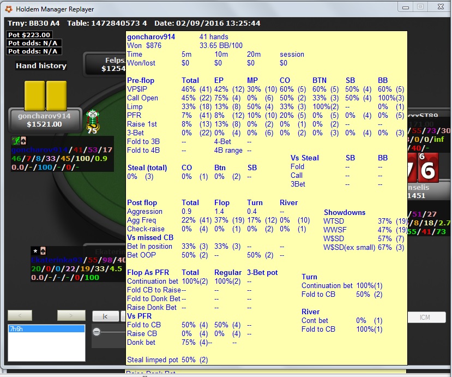The height and width of the screenshot is (377, 452).
Task: Click the 'Donk bet' row label
Action: [141, 343]
